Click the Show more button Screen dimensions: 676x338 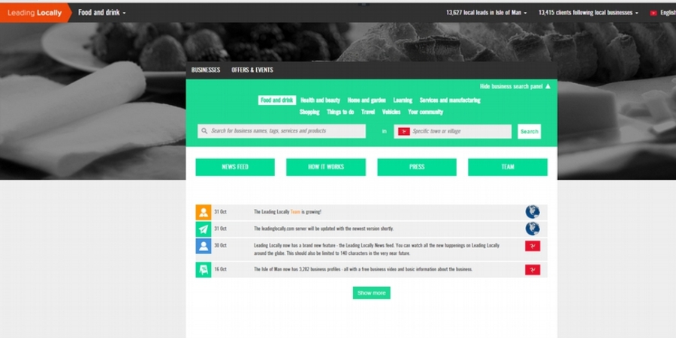click(371, 293)
